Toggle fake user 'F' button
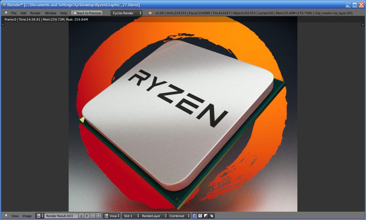This screenshot has height=220, width=366. tap(87, 216)
